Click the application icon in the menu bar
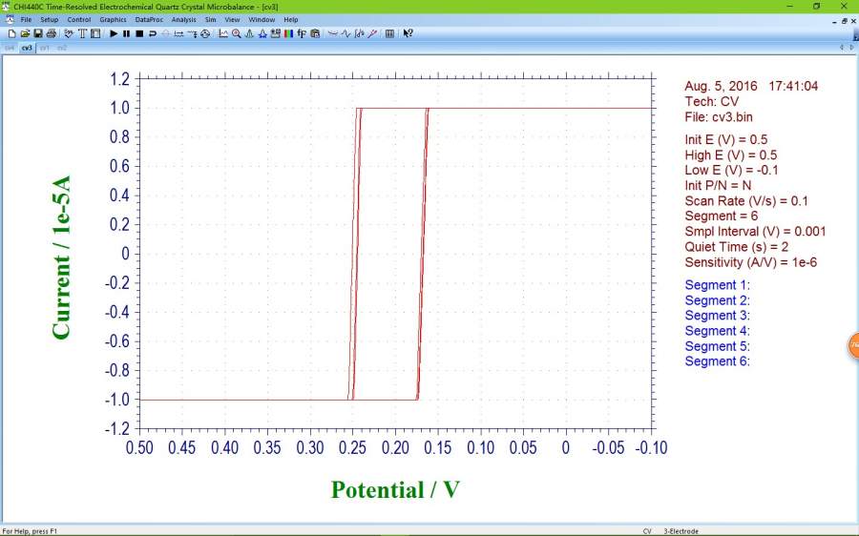The width and height of the screenshot is (859, 536). pyautogui.click(x=10, y=20)
